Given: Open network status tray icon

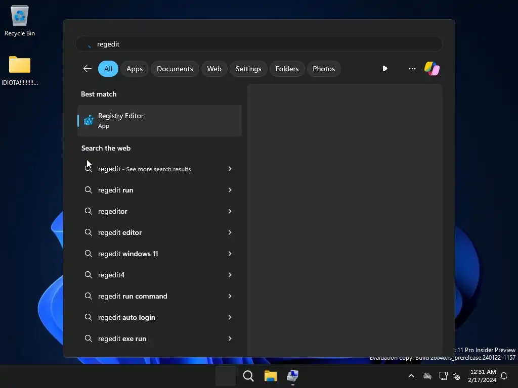Looking at the screenshot, I should 443,376.
